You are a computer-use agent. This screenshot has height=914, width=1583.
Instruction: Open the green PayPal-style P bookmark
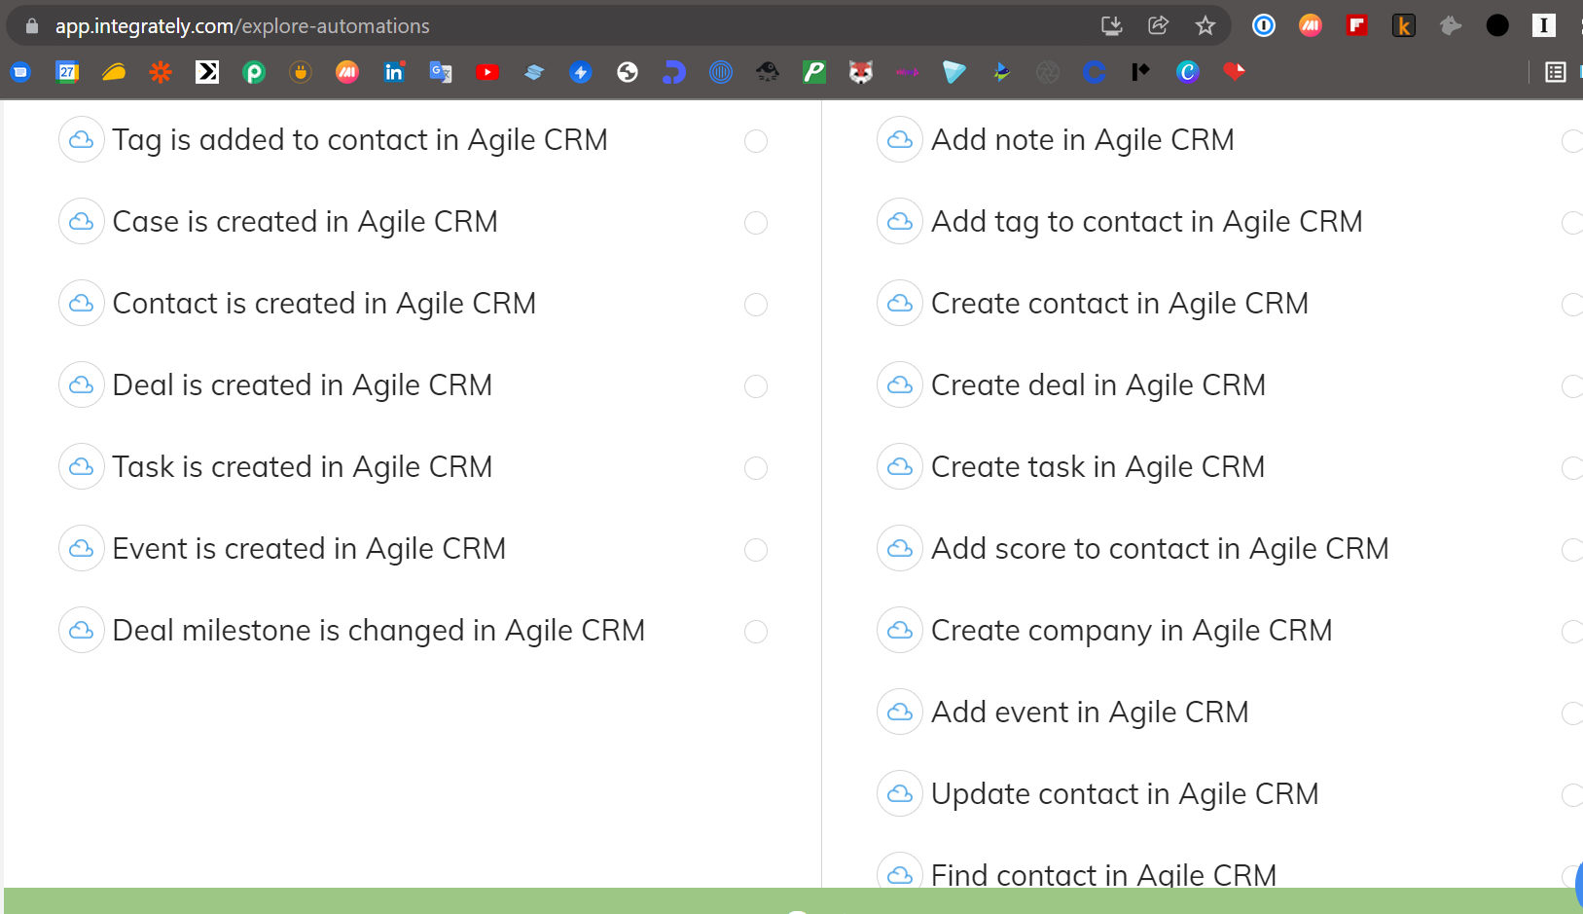coord(814,72)
